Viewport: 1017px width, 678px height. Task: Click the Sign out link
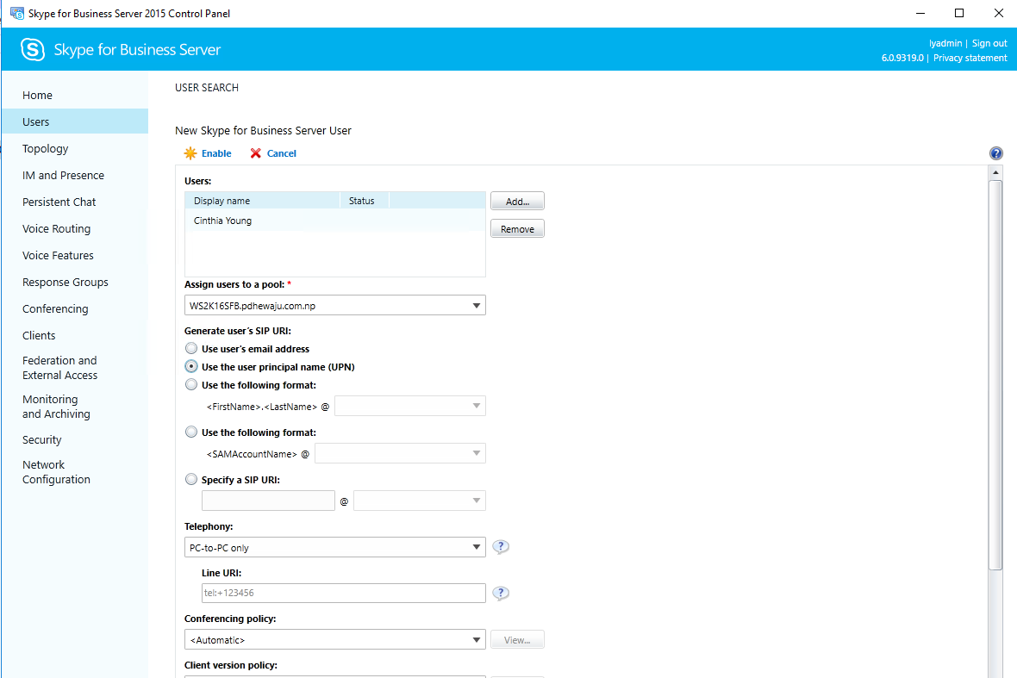point(989,43)
